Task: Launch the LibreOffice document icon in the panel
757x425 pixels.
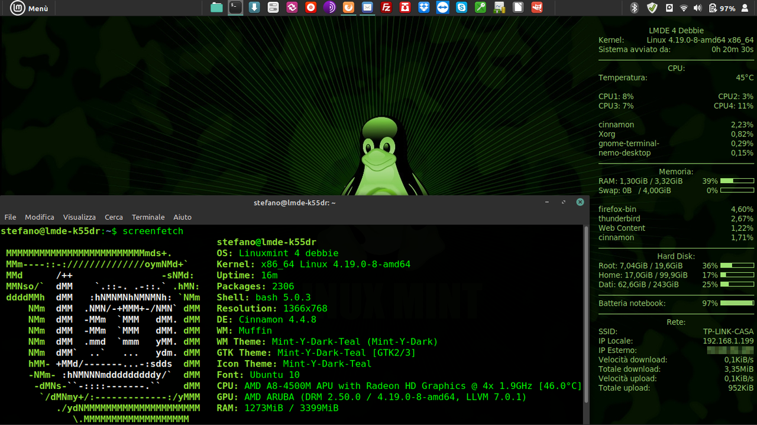Action: point(518,8)
